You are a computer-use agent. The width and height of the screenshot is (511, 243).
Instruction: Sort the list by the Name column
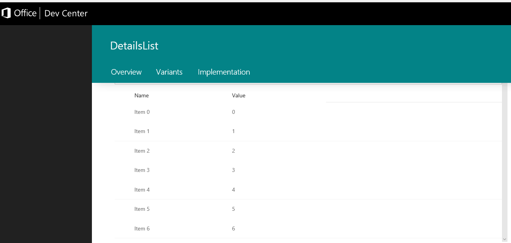coord(141,95)
